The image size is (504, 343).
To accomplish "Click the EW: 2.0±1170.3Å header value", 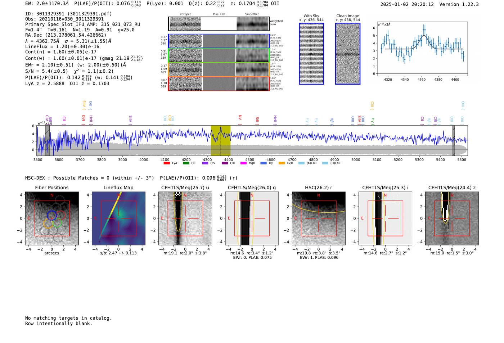I will tap(47, 3).
